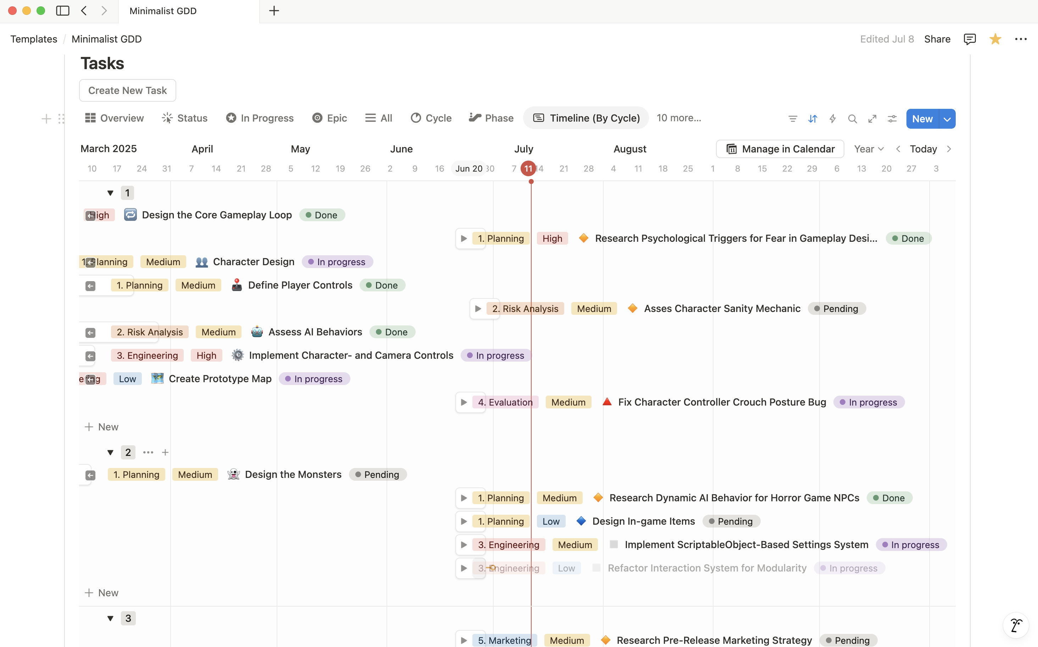Toggle the favorite star icon
Screen dimensions: 1038x647
click(x=995, y=39)
